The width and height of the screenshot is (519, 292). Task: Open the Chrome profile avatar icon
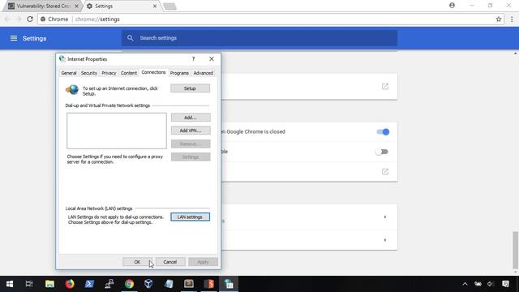coord(452,6)
